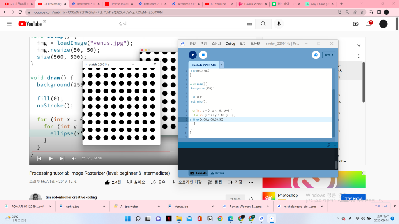Switch to the Console tab

[198, 173]
